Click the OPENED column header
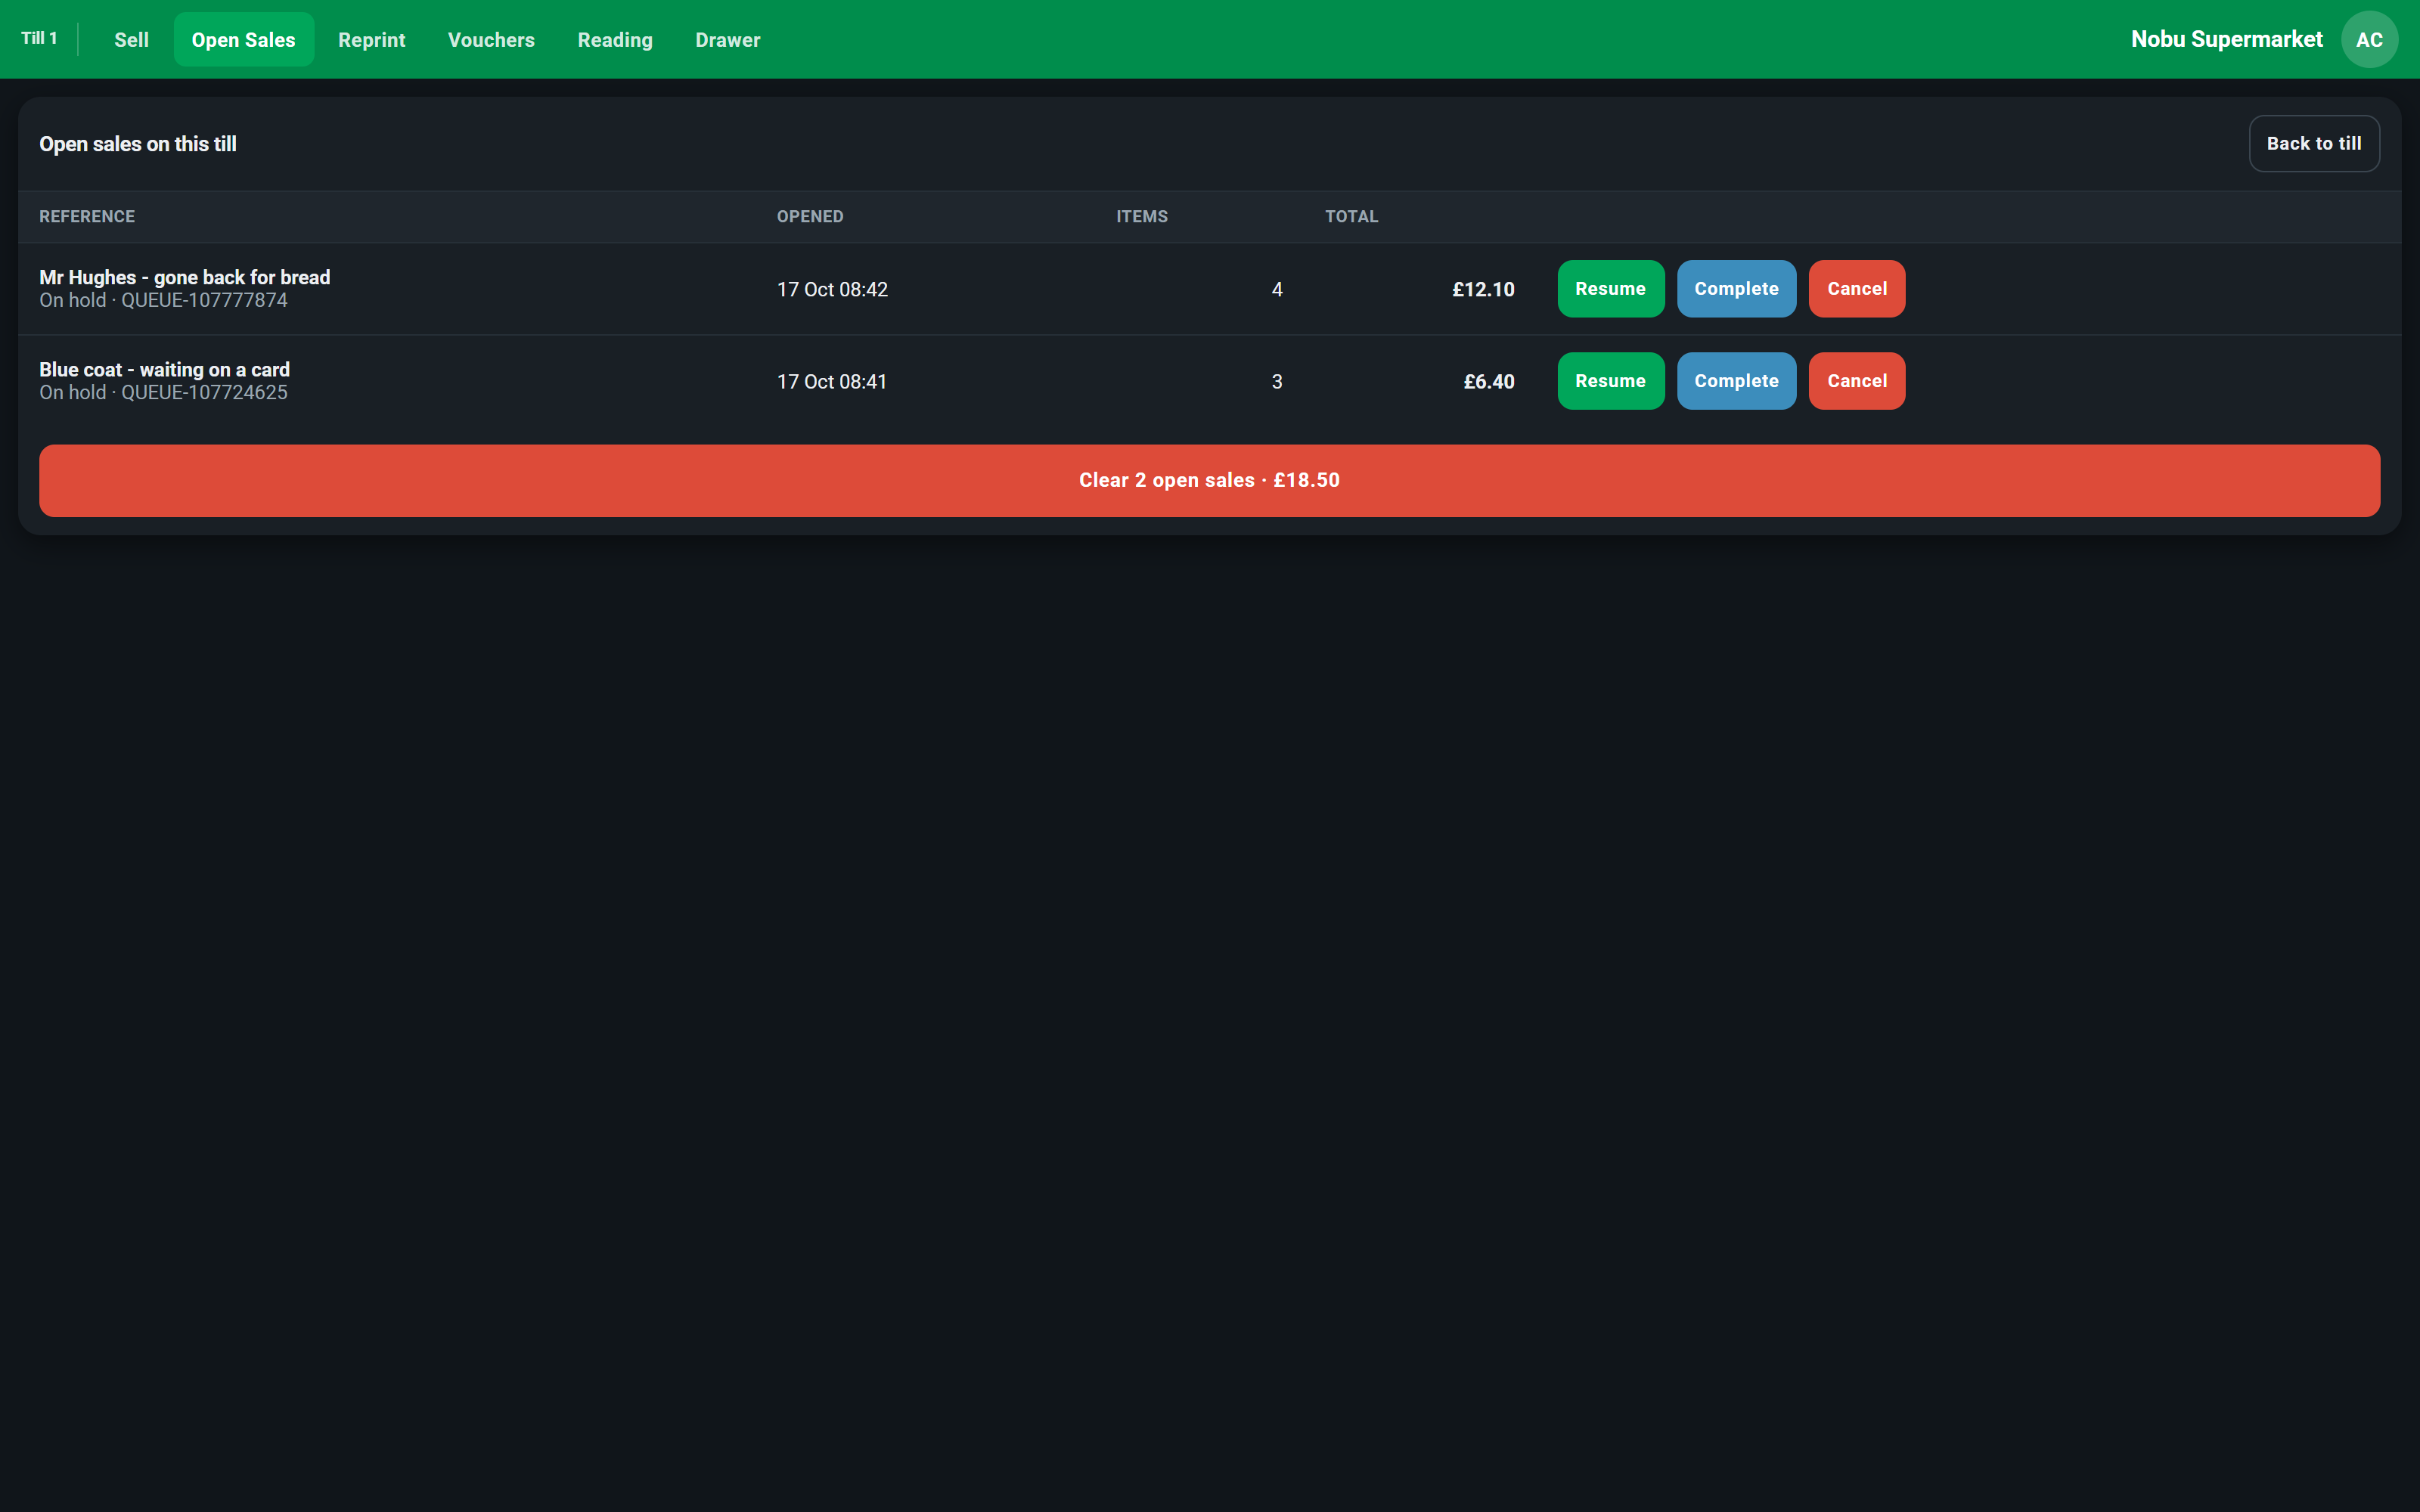 (810, 217)
